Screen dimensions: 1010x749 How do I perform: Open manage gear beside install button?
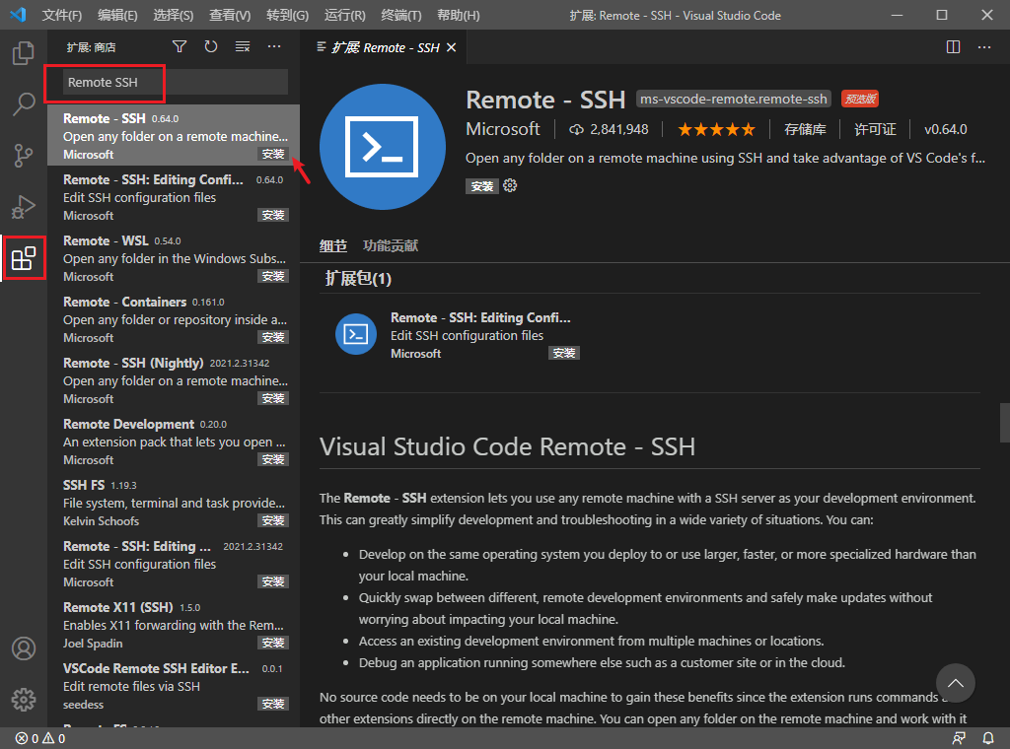510,186
